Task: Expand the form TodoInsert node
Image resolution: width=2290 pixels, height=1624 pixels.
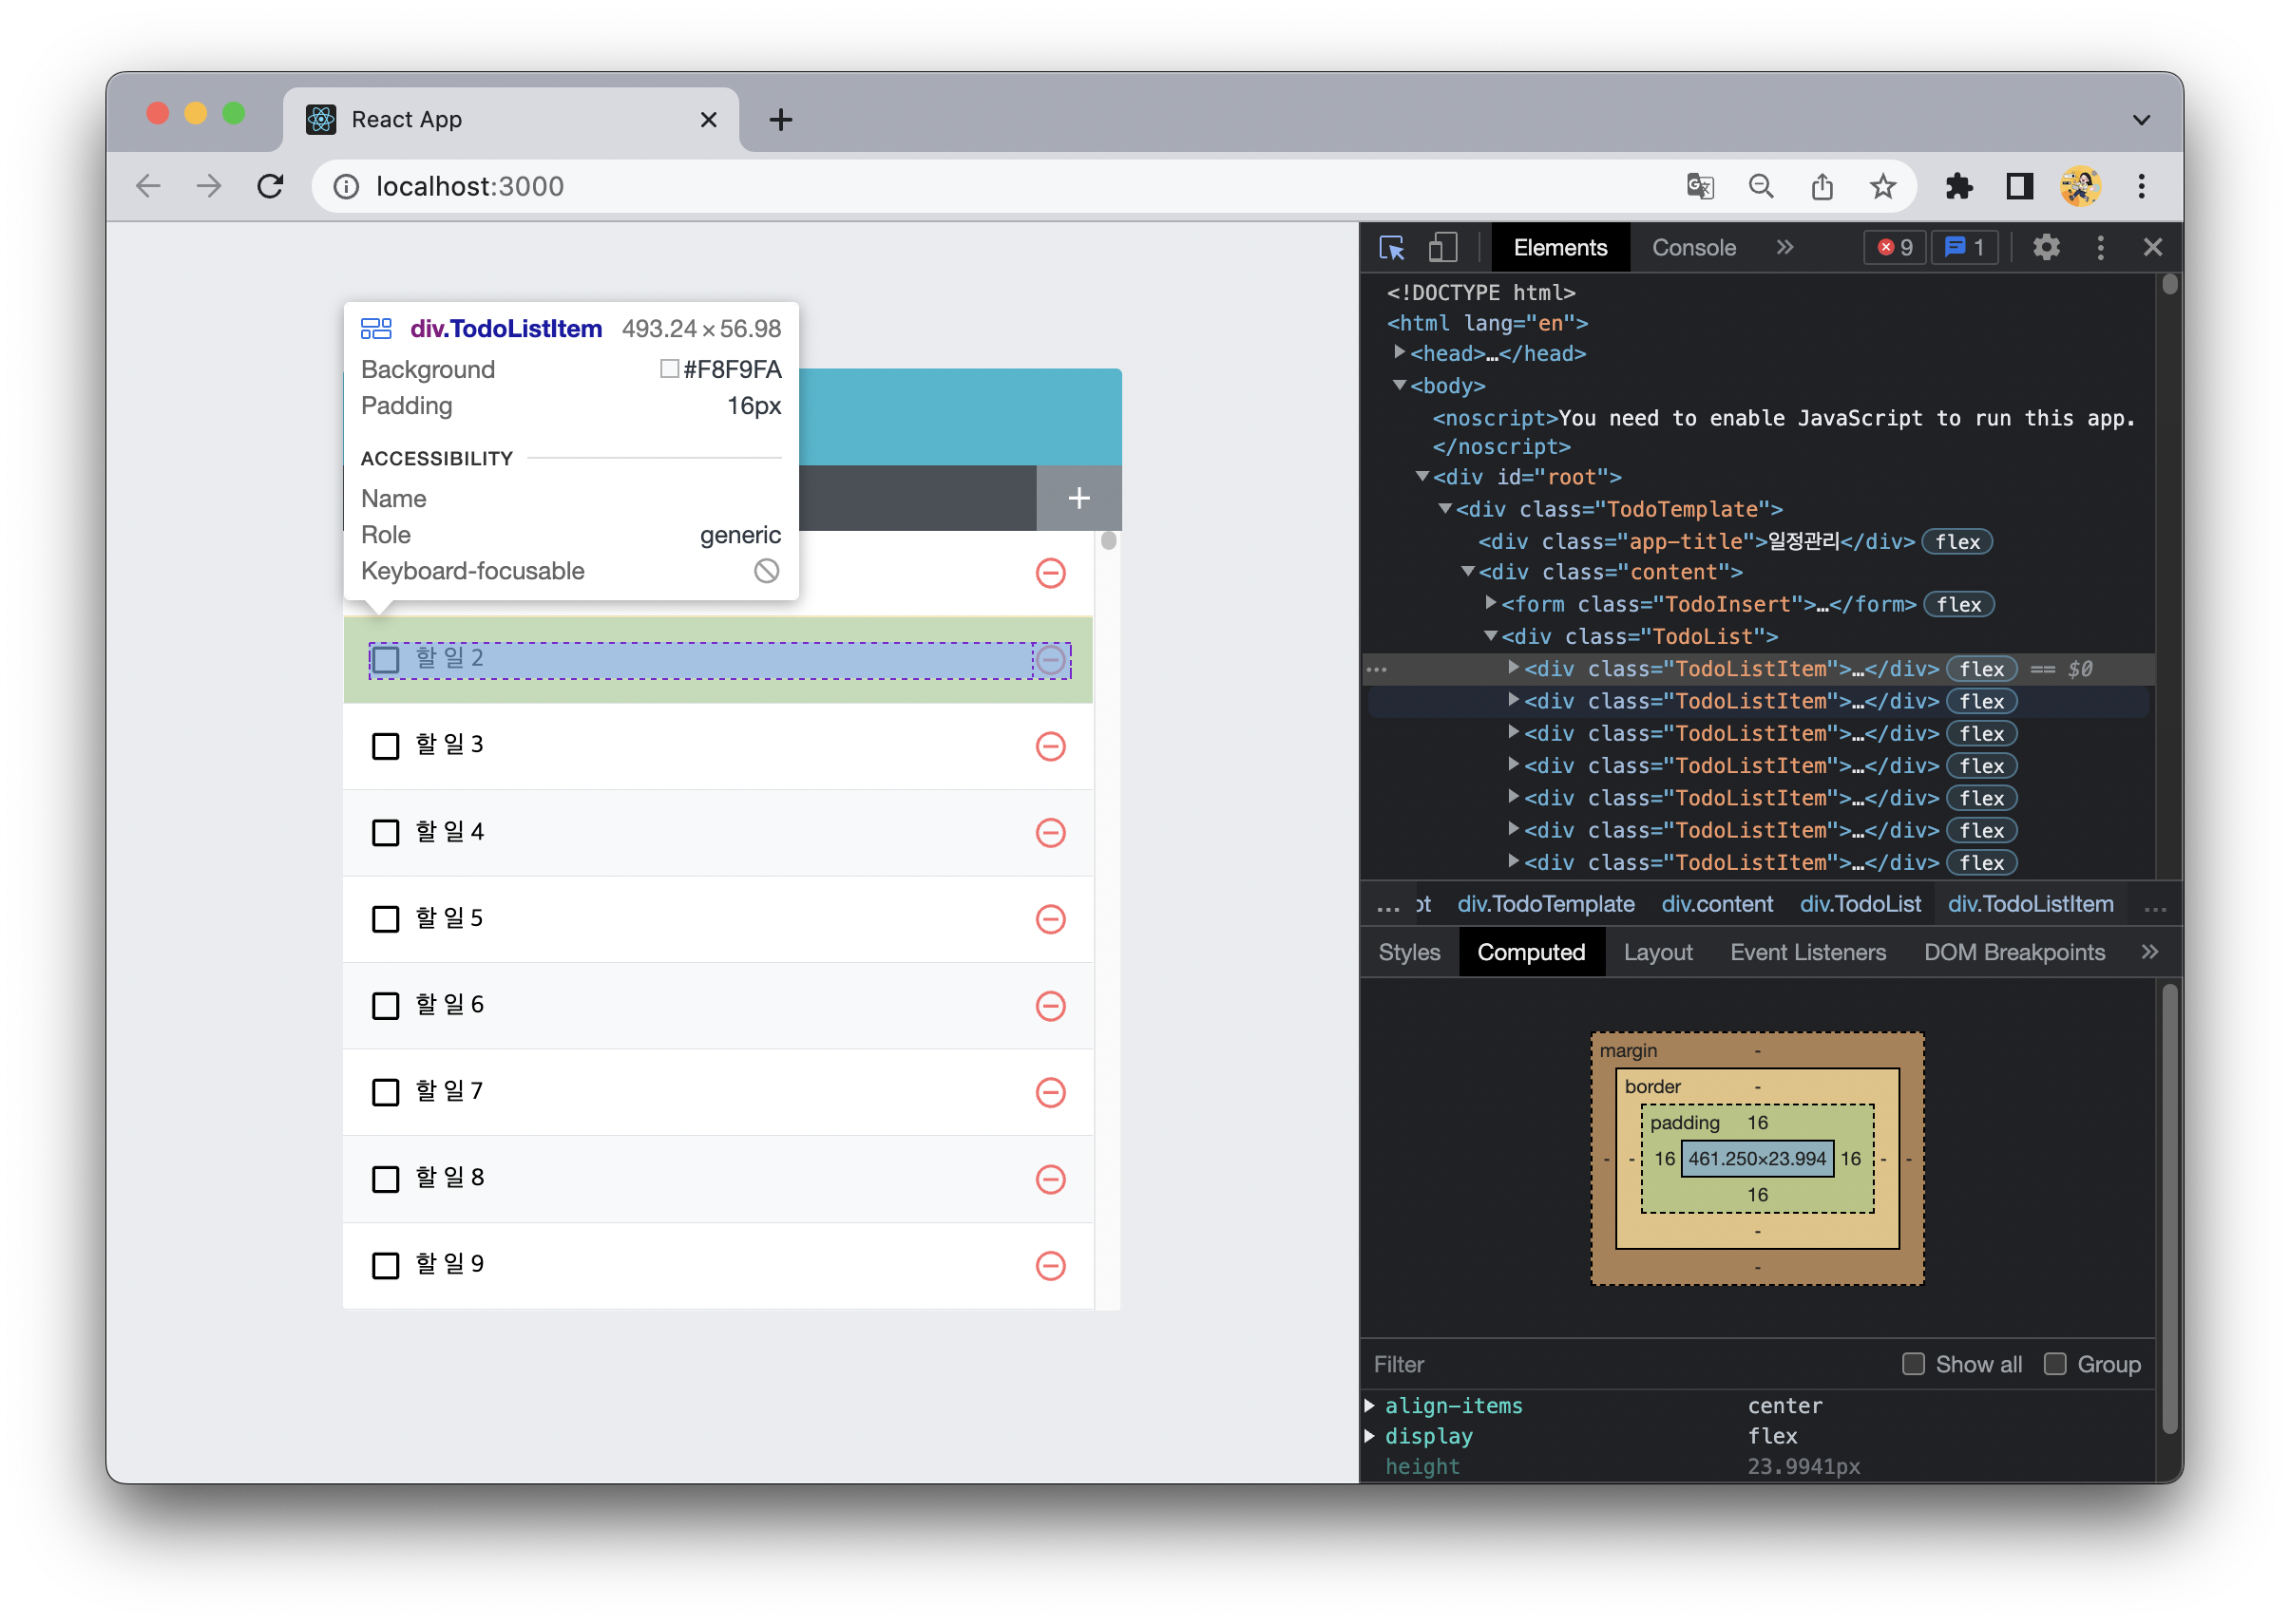Action: (x=1490, y=603)
